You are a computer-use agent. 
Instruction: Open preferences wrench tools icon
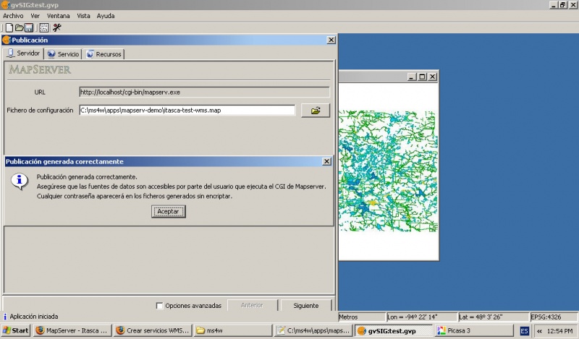[x=57, y=27]
